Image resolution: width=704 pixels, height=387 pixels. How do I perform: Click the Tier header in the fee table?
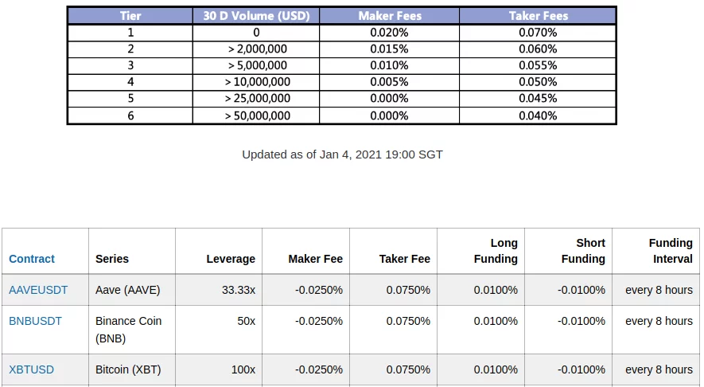[130, 16]
